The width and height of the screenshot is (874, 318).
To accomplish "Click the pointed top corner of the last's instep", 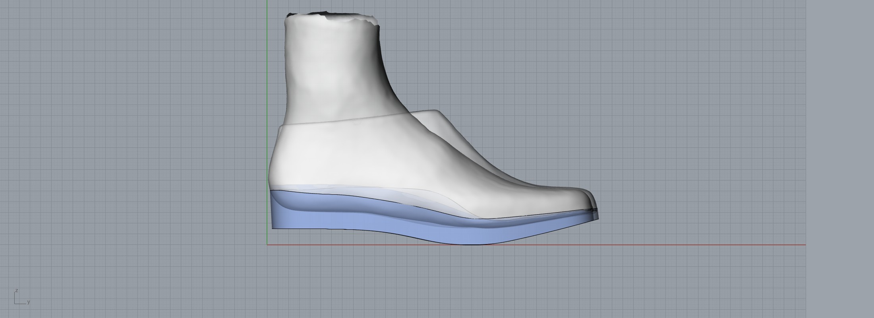I will tap(437, 111).
